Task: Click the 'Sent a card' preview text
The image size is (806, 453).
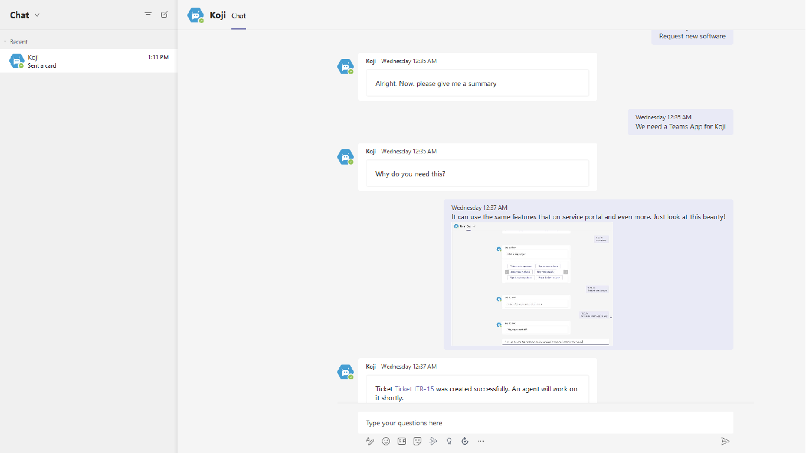Action: 42,65
